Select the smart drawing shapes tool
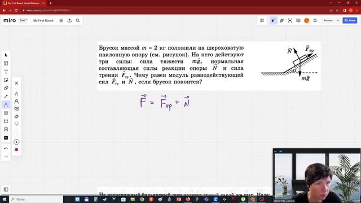The image size is (361, 203). coord(16,109)
